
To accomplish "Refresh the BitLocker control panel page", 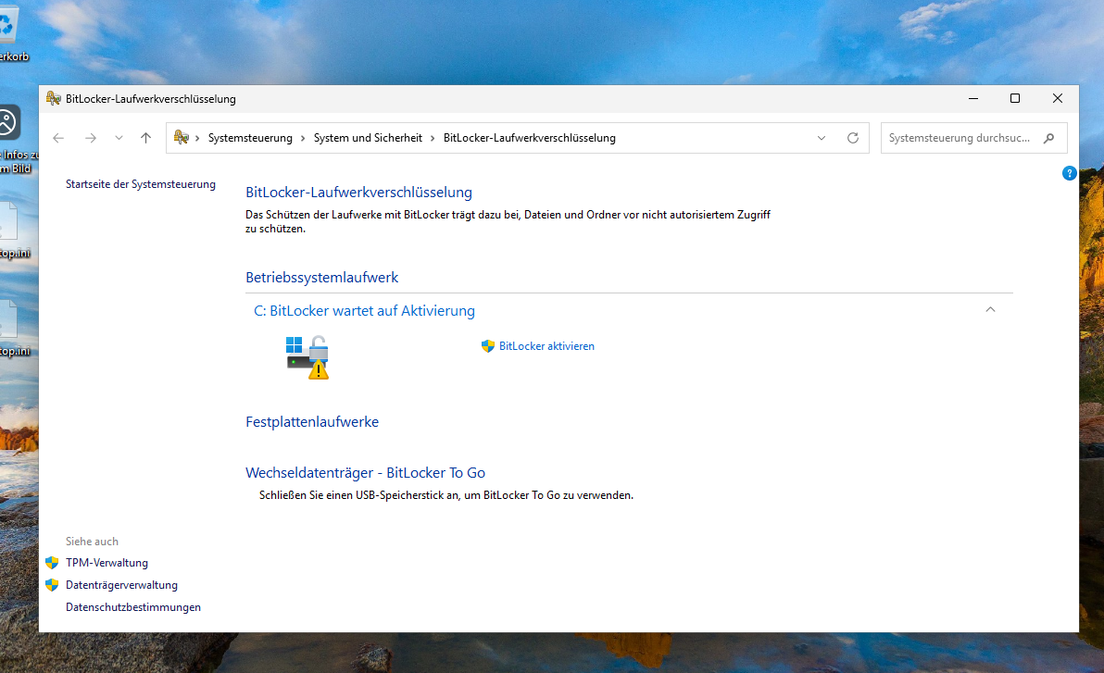I will (x=853, y=138).
